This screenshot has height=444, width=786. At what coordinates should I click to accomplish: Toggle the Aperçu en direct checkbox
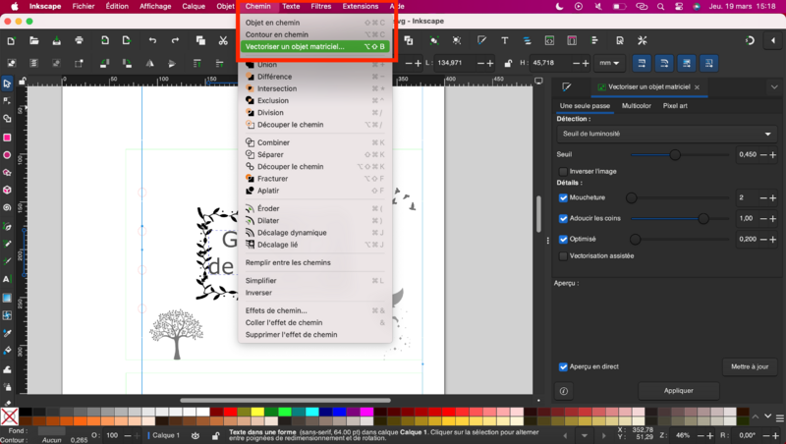563,366
